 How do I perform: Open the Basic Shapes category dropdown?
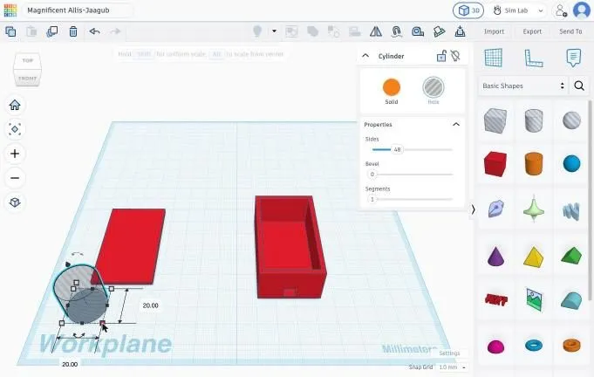point(523,86)
